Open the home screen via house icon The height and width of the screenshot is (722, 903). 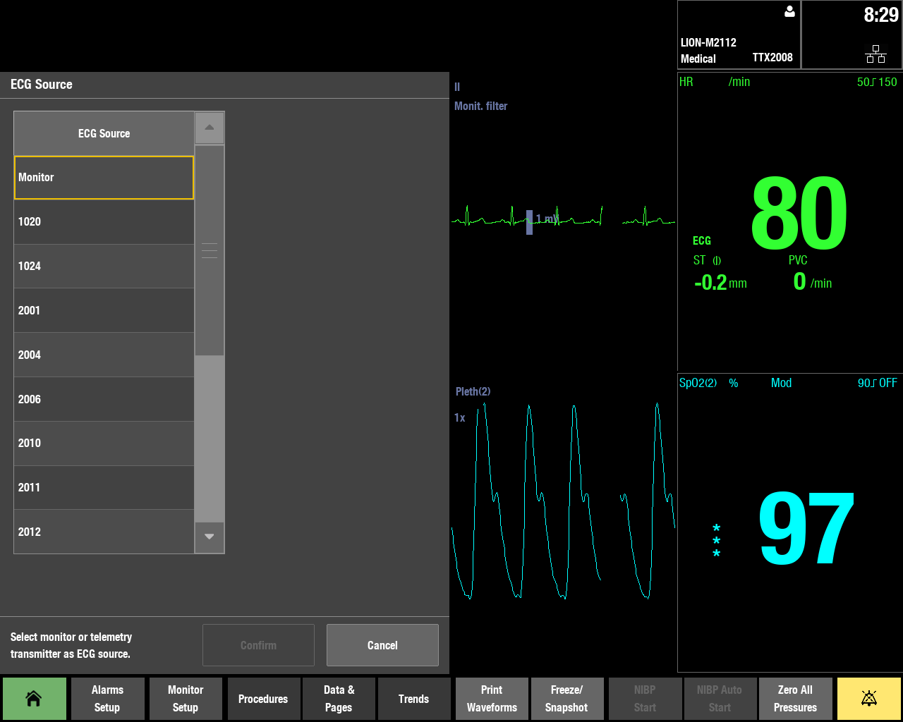(34, 698)
